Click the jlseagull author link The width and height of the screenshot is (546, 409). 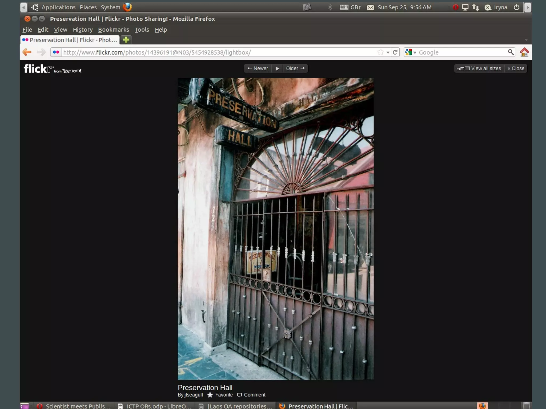click(x=194, y=395)
